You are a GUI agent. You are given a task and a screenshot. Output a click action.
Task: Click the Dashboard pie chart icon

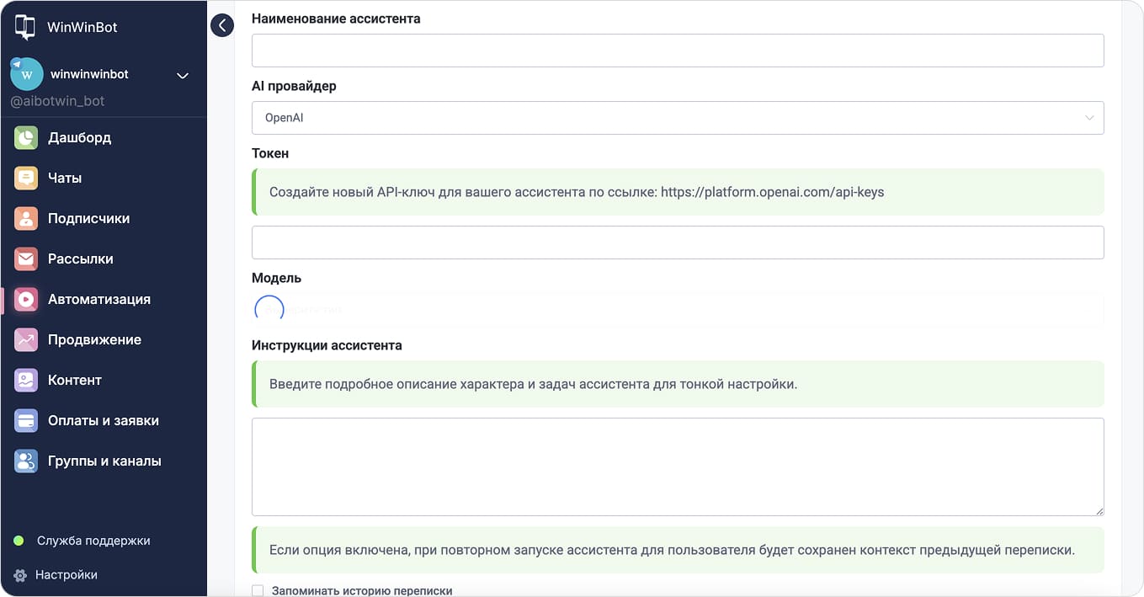[26, 137]
